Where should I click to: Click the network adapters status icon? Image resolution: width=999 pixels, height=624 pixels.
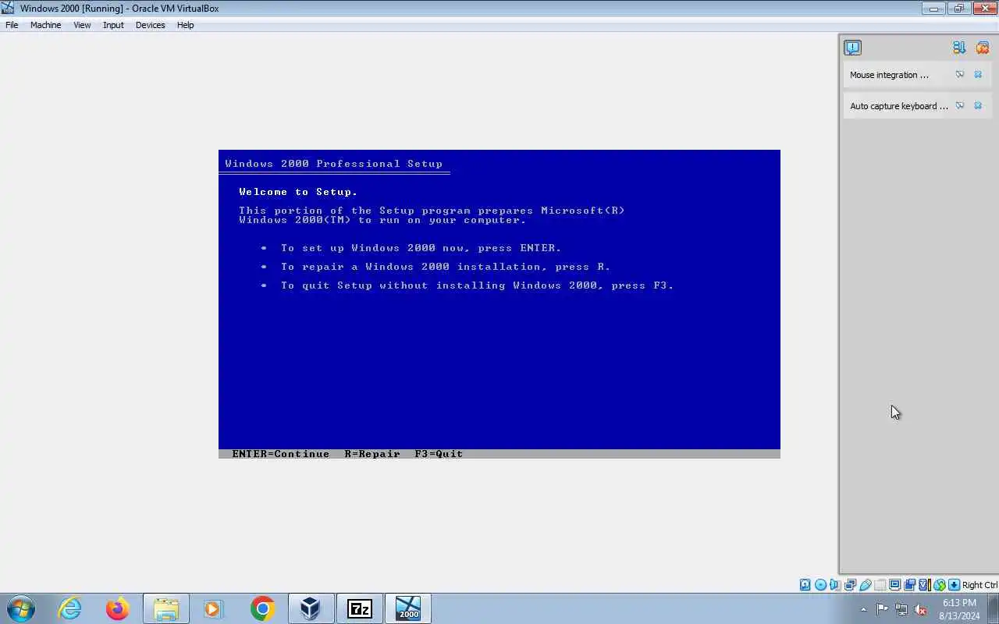coord(850,585)
